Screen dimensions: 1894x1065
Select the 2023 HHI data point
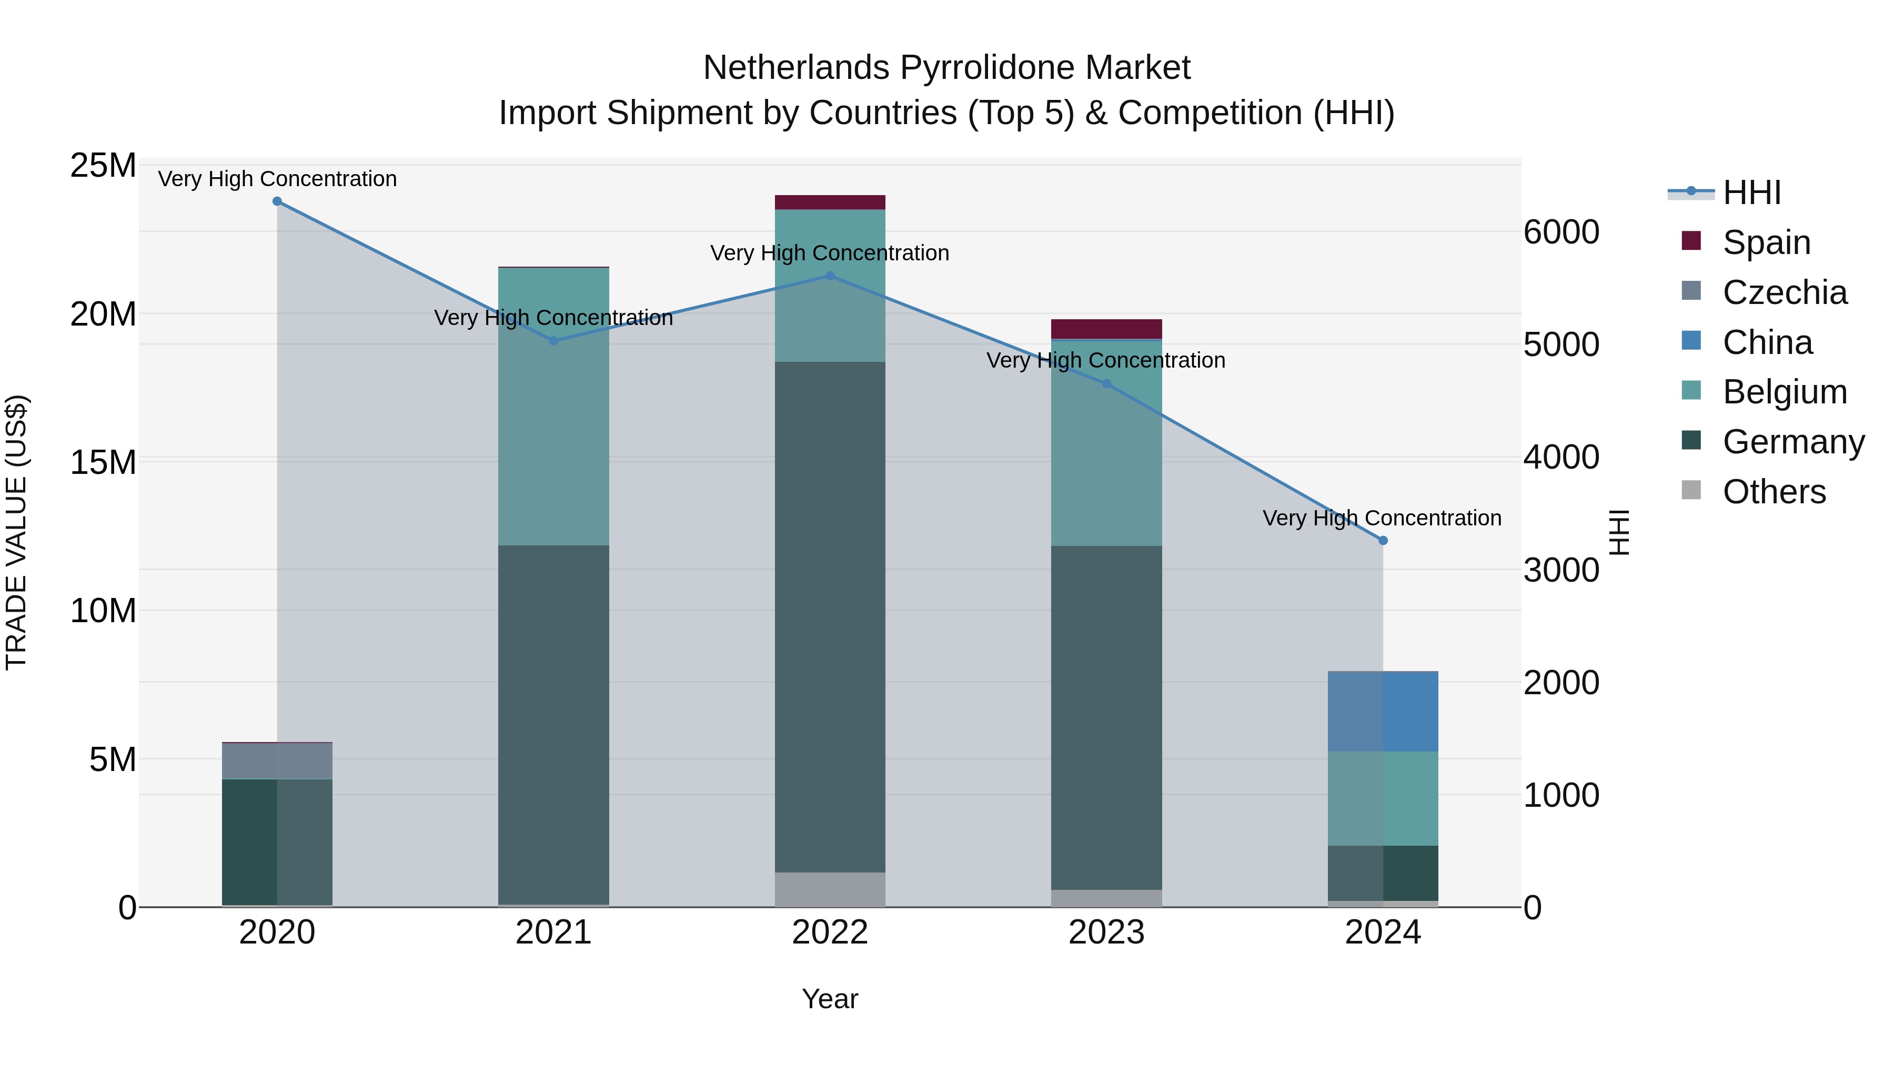click(1106, 384)
